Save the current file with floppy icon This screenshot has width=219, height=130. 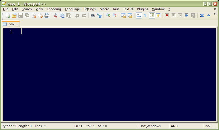[x=21, y=15]
